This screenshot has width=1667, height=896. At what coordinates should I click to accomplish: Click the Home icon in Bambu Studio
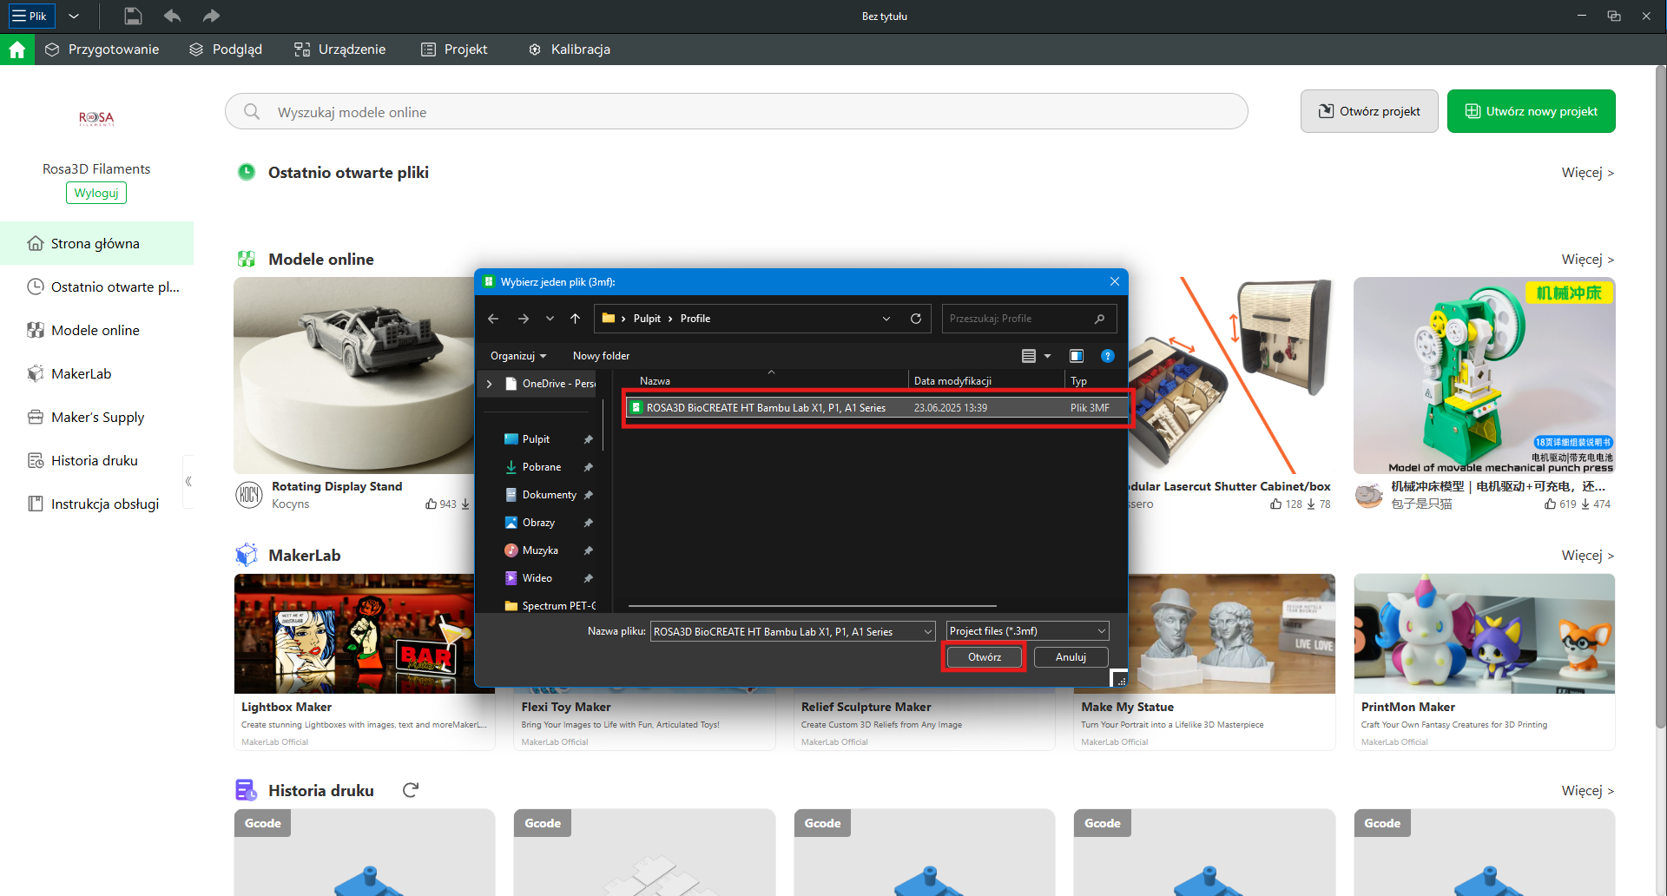tap(17, 49)
